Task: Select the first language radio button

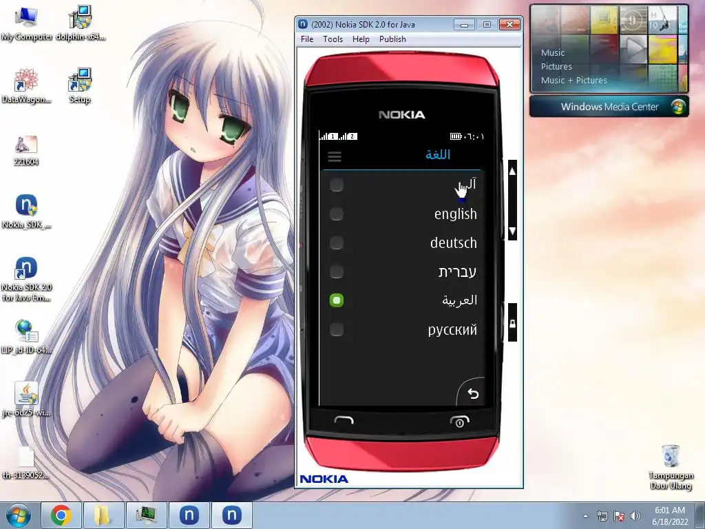Action: 336,185
